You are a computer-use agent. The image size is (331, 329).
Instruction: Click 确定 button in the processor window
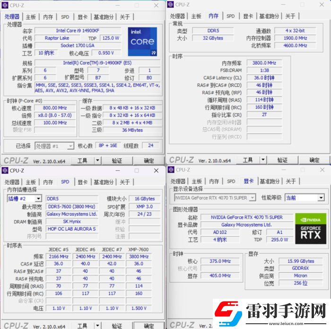pos(148,161)
